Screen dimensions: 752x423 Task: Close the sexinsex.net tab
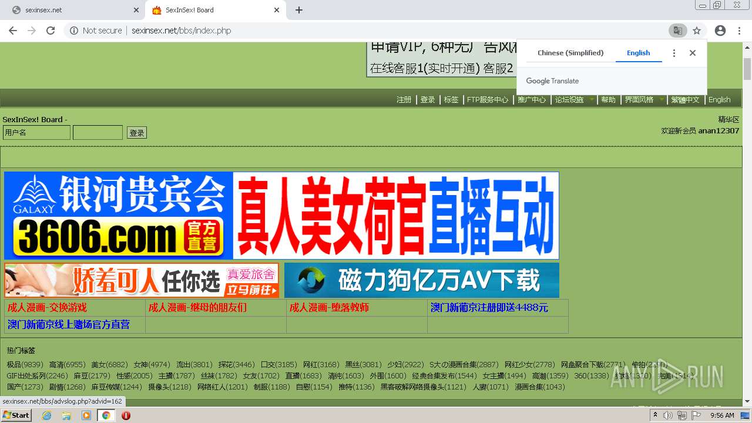click(x=136, y=10)
